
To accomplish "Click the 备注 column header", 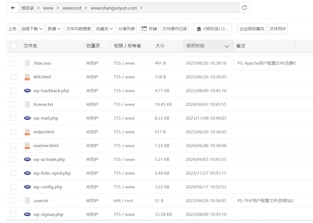I will click(241, 46).
